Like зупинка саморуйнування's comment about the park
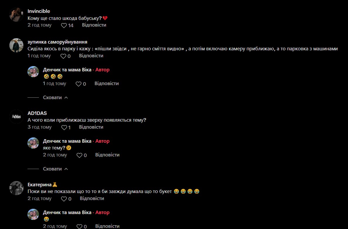348x229 pixels. pyautogui.click(x=63, y=56)
